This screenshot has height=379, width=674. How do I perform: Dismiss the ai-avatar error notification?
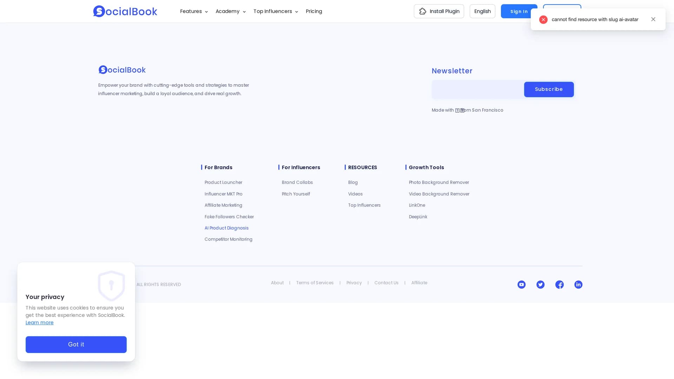(x=653, y=19)
